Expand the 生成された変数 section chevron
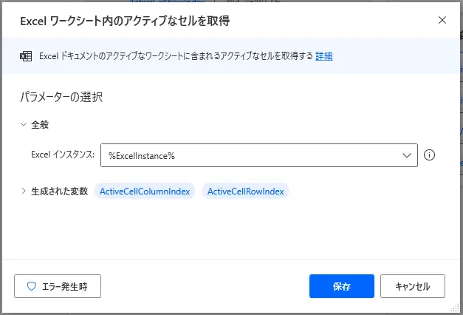 coord(23,192)
